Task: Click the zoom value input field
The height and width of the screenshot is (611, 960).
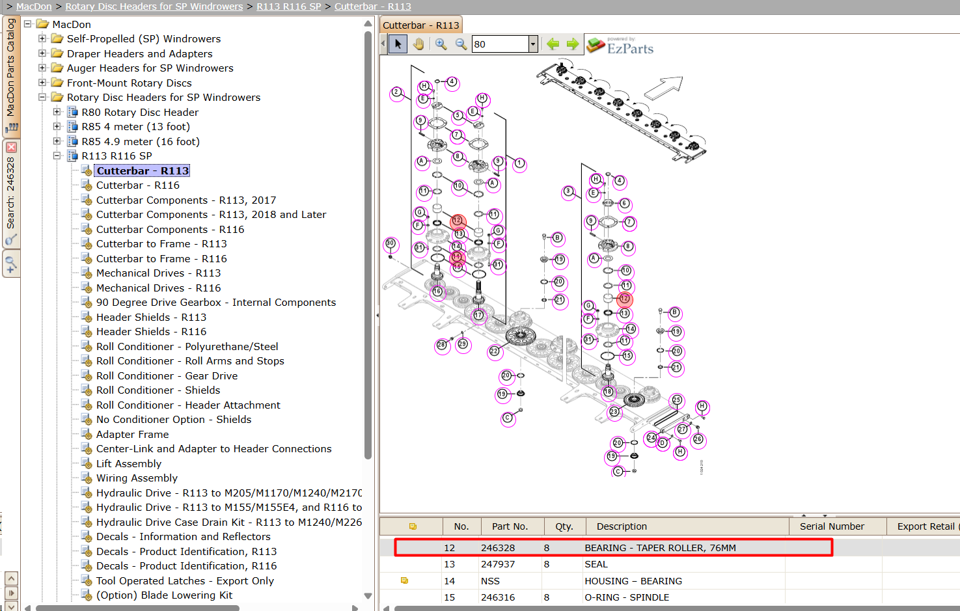Action: (500, 44)
